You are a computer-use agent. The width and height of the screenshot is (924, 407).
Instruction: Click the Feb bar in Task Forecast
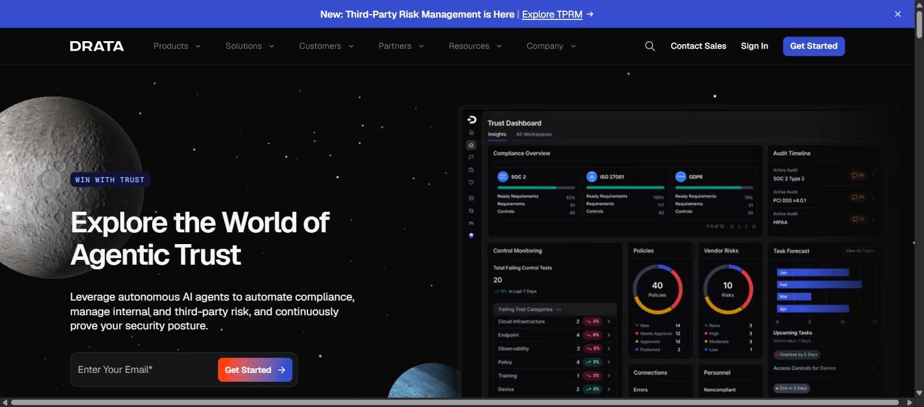pyautogui.click(x=820, y=284)
